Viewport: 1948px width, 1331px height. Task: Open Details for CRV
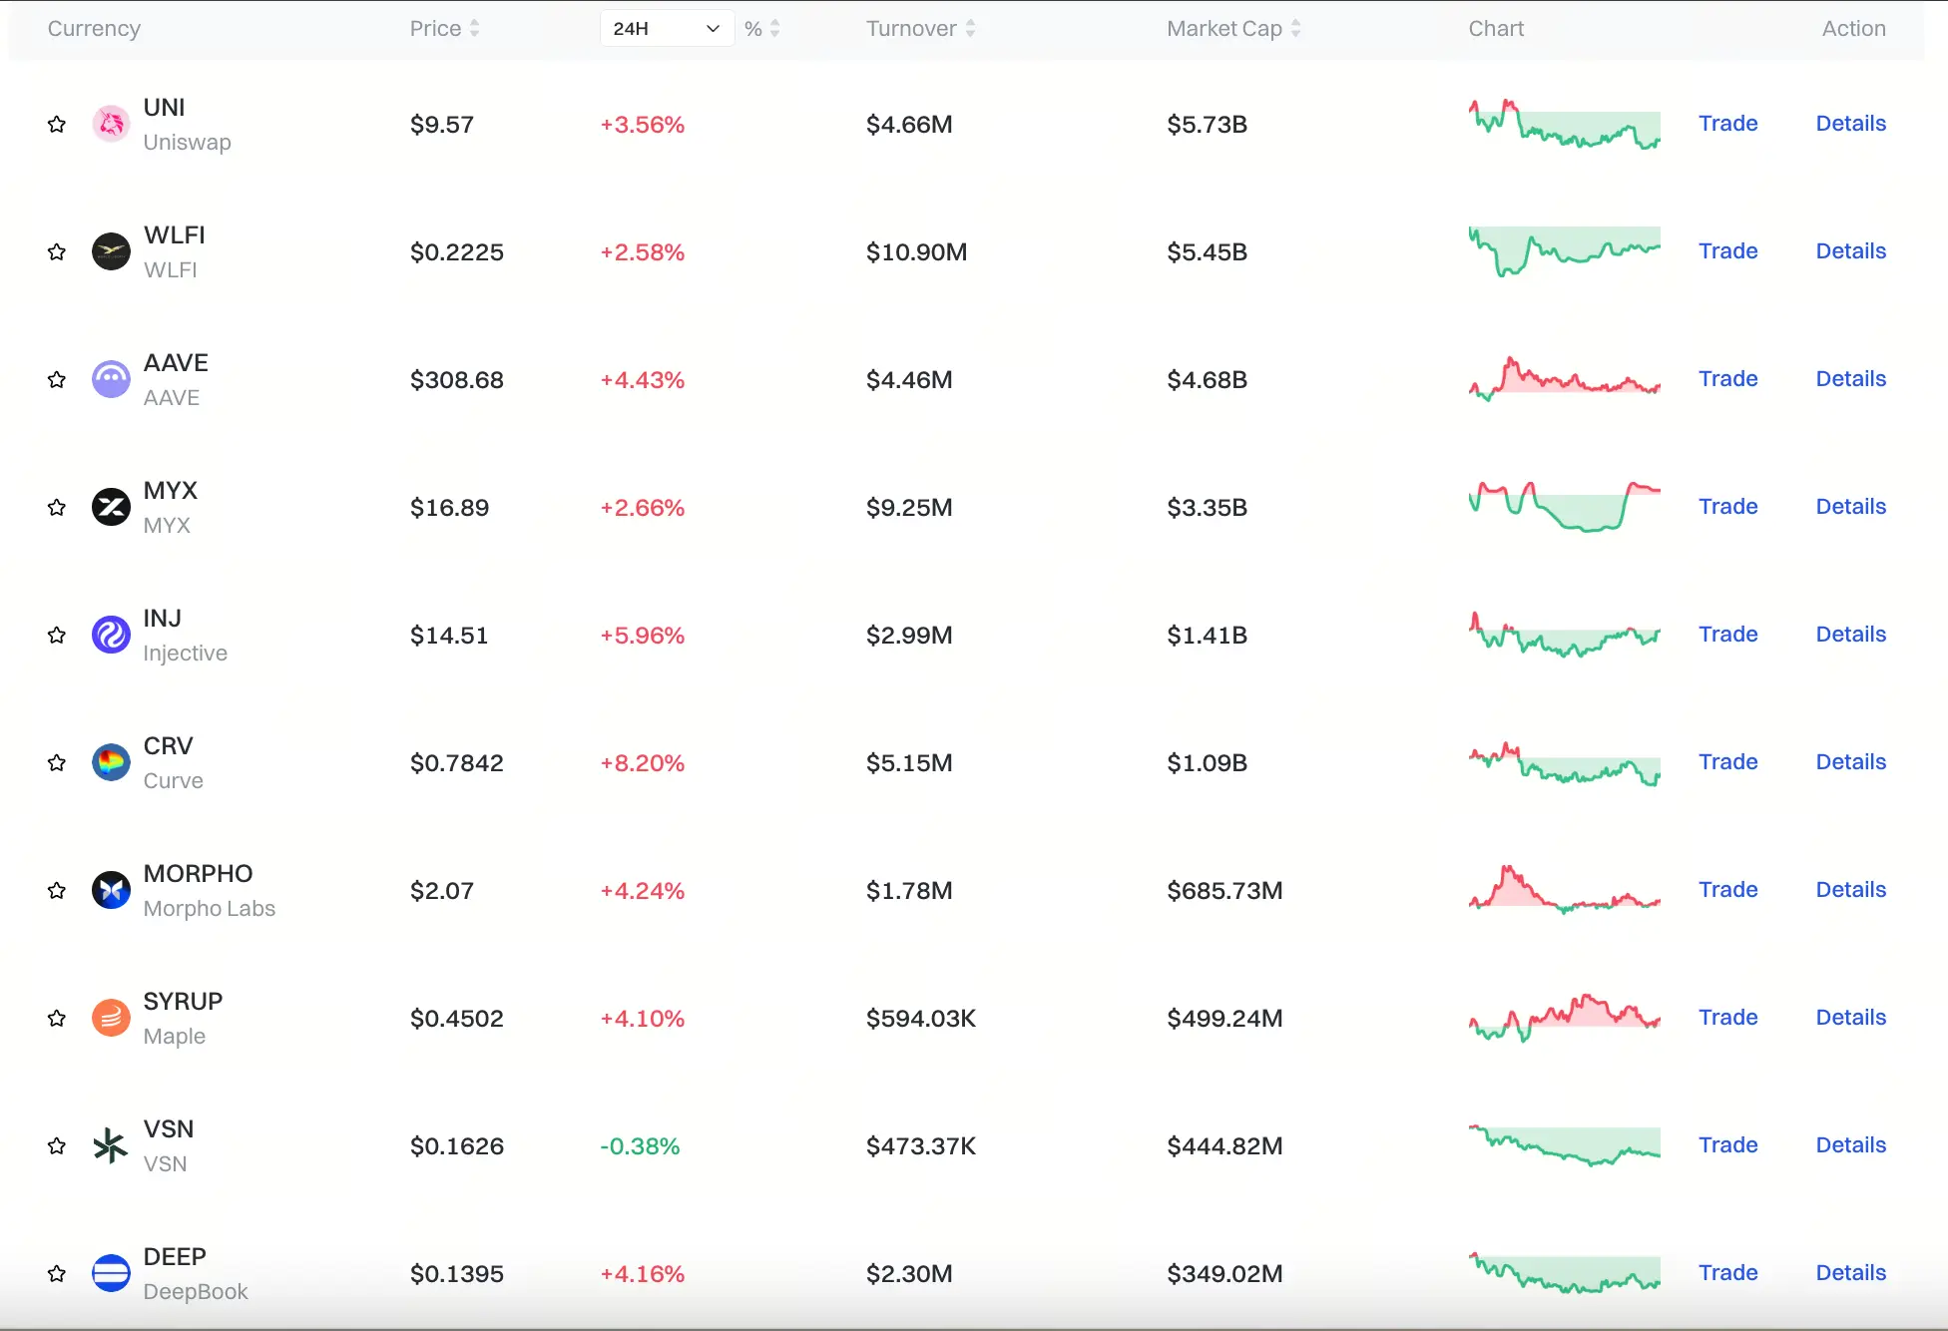coord(1850,762)
